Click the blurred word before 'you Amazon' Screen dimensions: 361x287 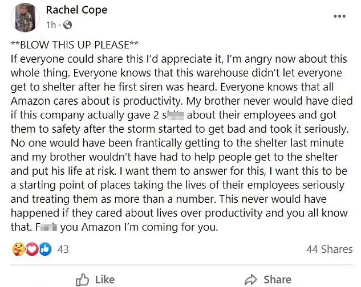46,227
